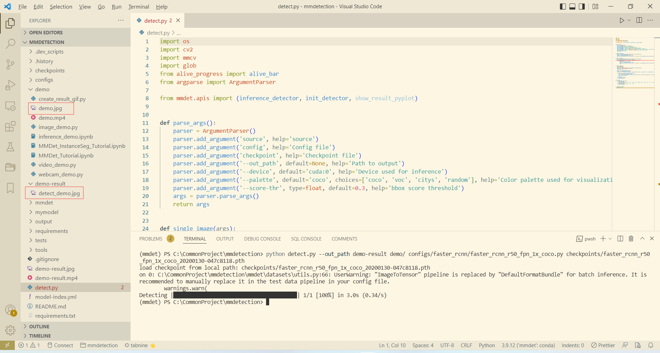Open the Extensions view
Image resolution: width=660 pixels, height=353 pixels.
tap(10, 126)
